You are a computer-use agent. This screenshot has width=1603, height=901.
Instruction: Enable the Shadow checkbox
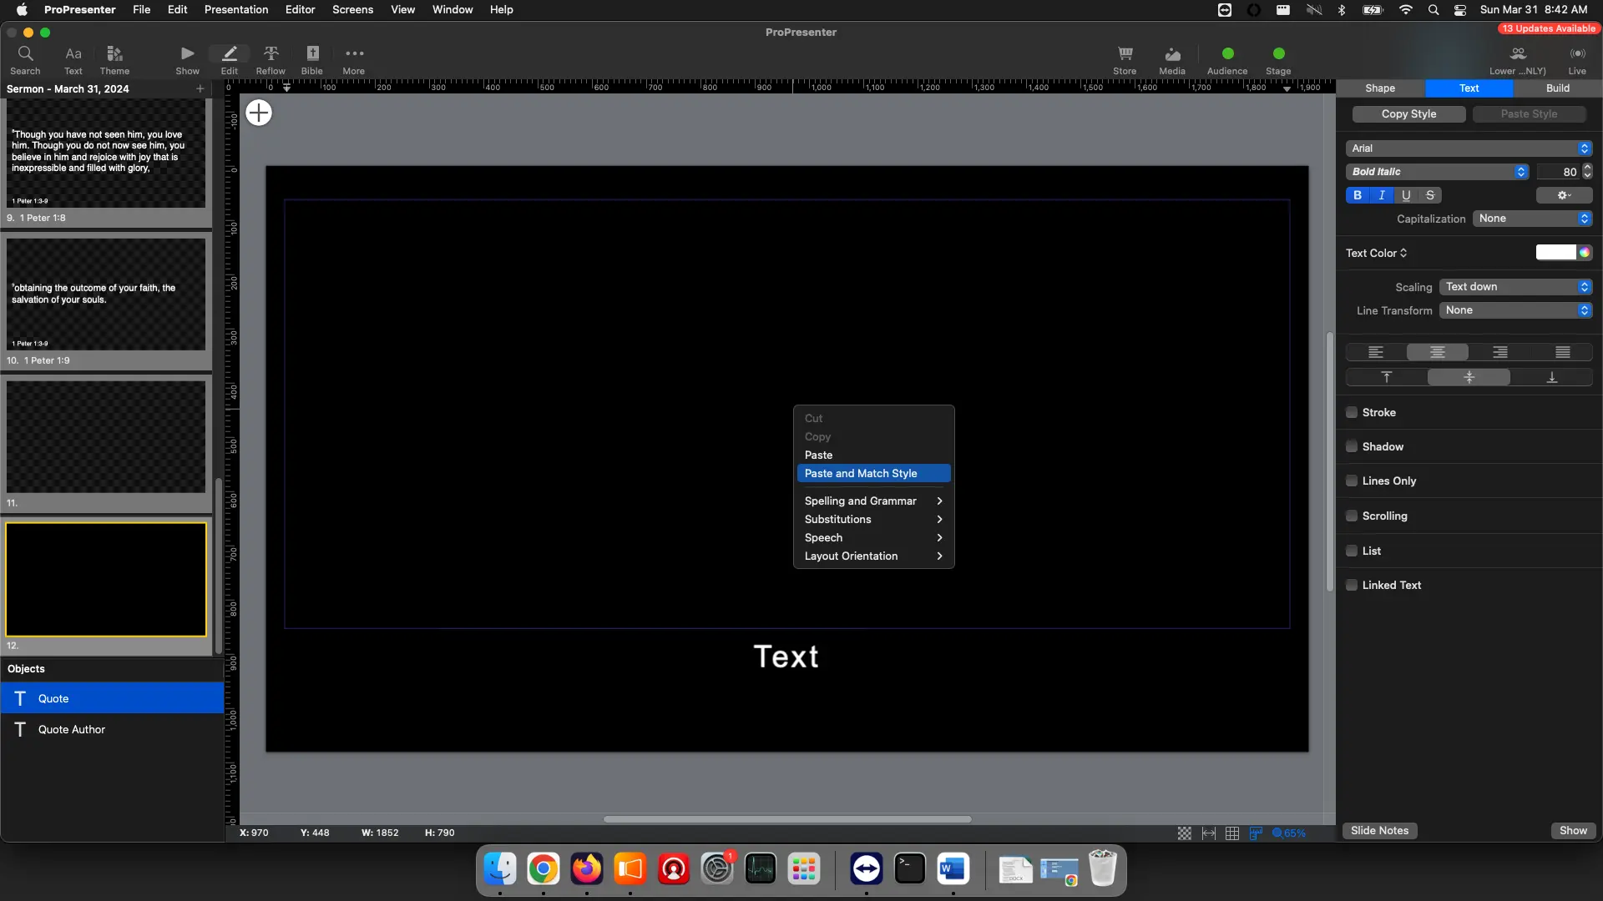[1352, 446]
